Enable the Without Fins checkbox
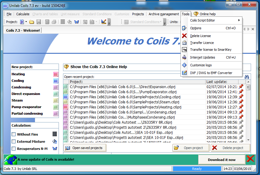 (13, 134)
